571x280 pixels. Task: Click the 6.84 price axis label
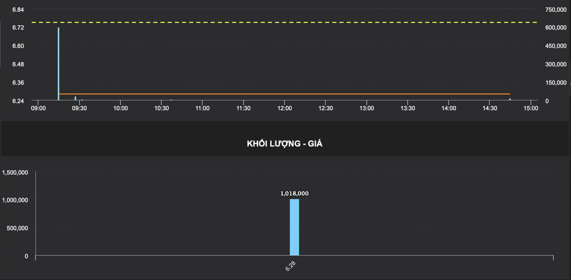pyautogui.click(x=18, y=10)
